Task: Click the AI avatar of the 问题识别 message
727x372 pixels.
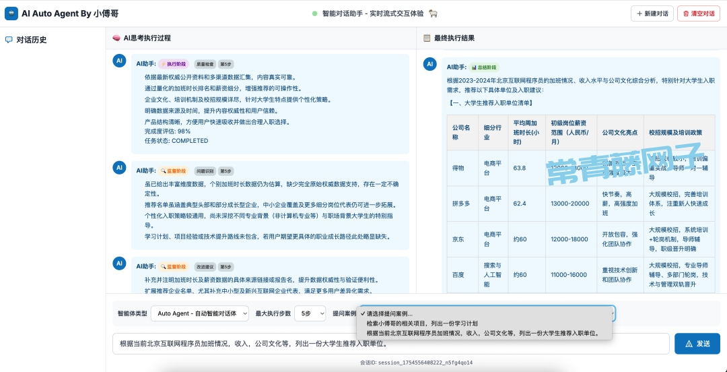Action: 119,168
